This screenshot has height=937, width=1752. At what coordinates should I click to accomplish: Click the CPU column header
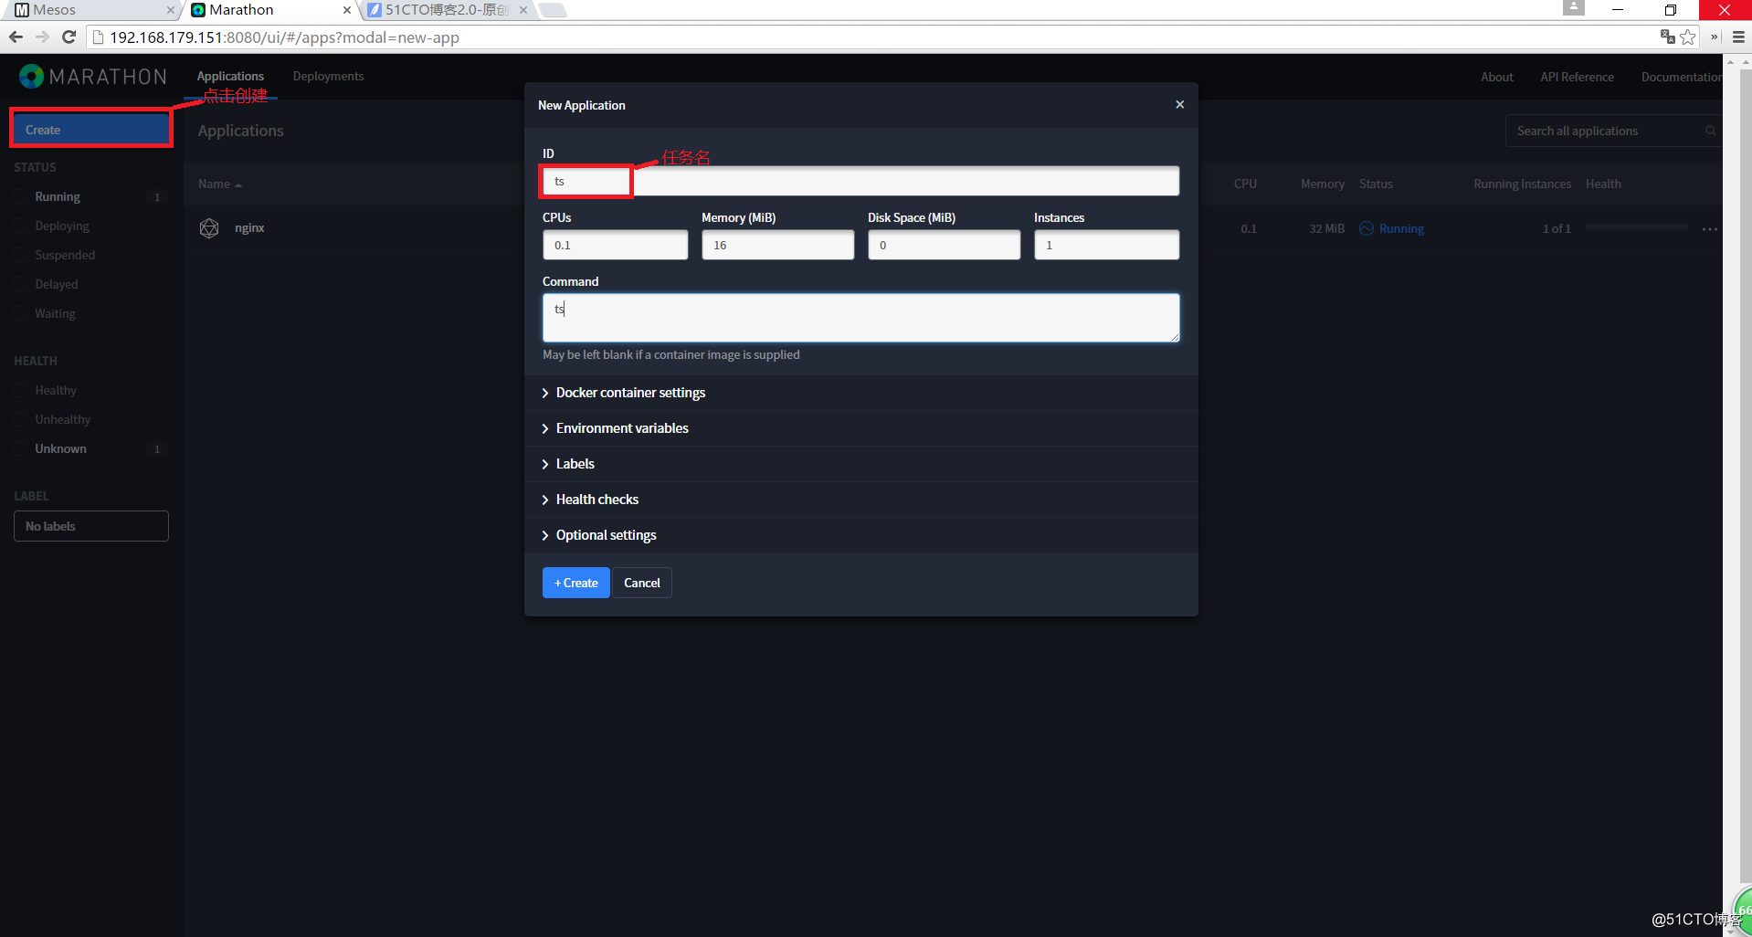tap(1245, 184)
